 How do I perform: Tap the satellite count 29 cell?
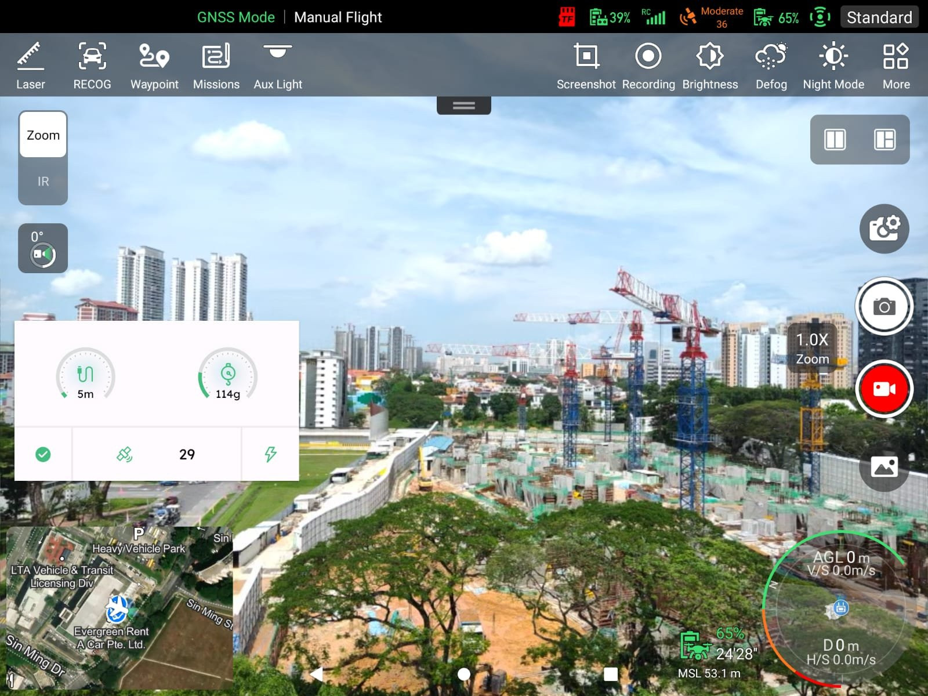(x=157, y=454)
